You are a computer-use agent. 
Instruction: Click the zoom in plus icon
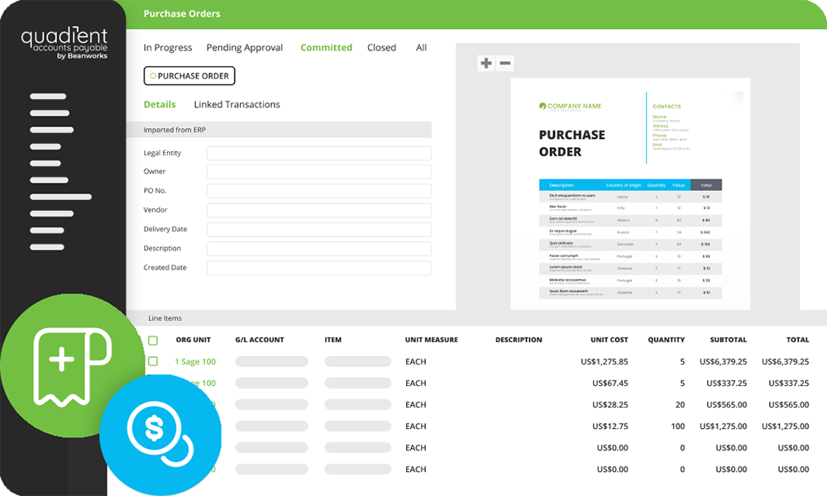(x=486, y=63)
